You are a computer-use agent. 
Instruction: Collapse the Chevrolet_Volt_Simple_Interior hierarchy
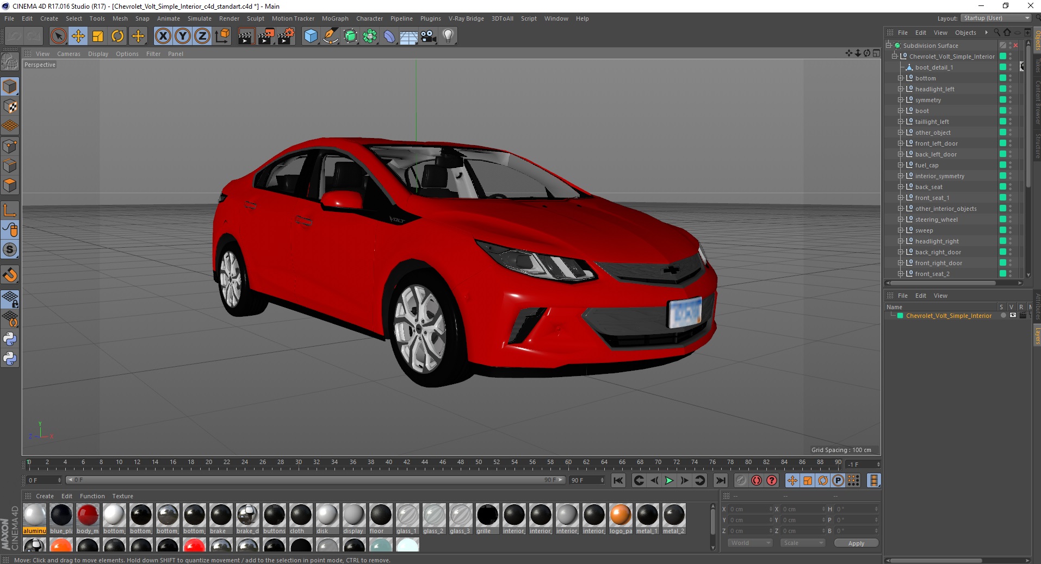894,57
